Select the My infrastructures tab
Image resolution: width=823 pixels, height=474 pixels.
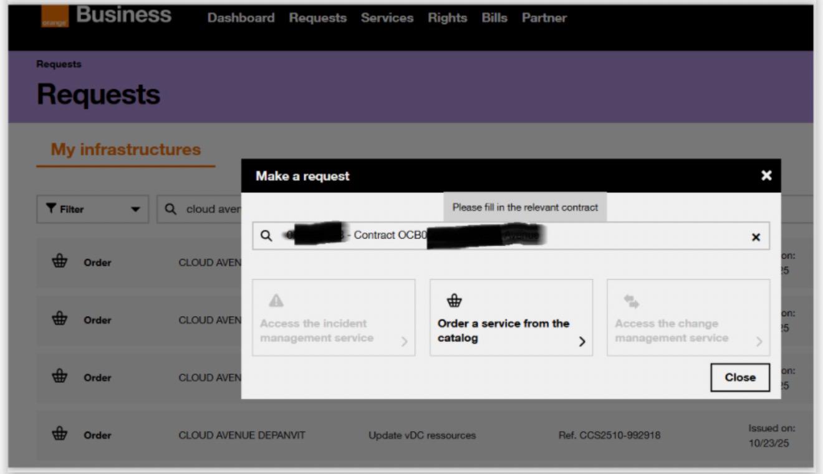pos(126,150)
